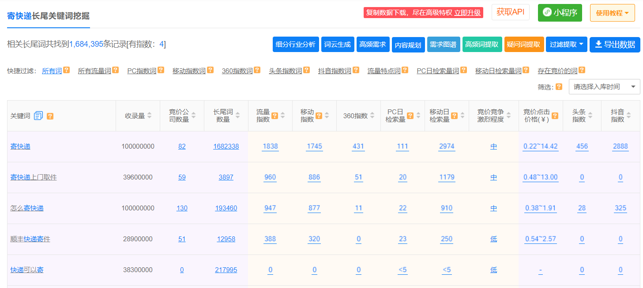
Task: Click the help icon beside 存在竞价的词
Action: pos(582,70)
